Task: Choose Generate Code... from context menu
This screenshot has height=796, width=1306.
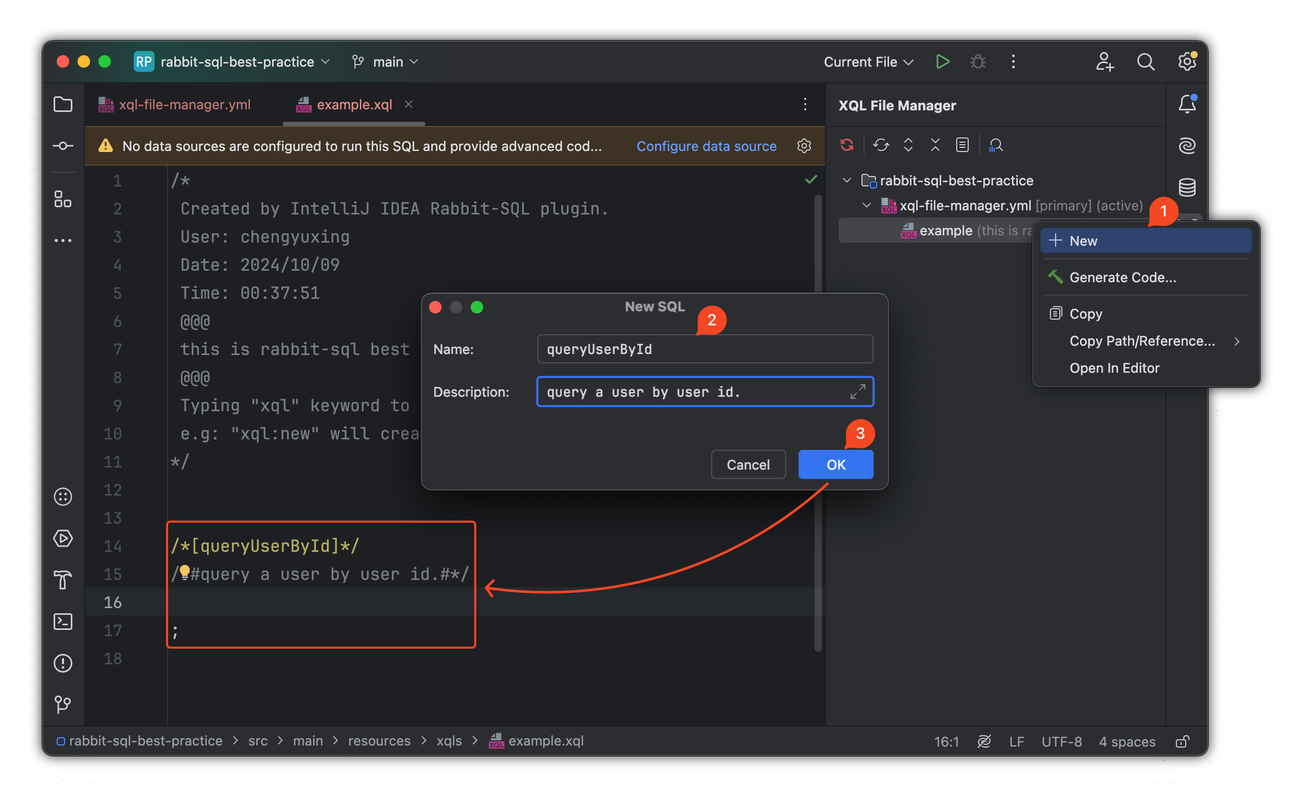Action: pyautogui.click(x=1146, y=277)
